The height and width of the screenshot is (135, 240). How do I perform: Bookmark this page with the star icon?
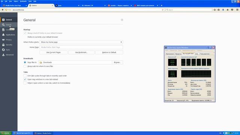point(214,10)
